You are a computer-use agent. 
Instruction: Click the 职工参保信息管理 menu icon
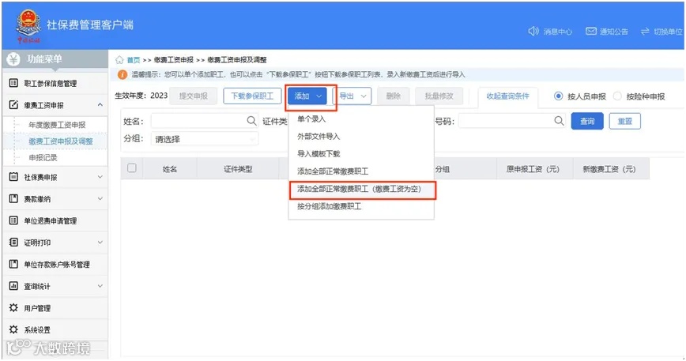(13, 83)
